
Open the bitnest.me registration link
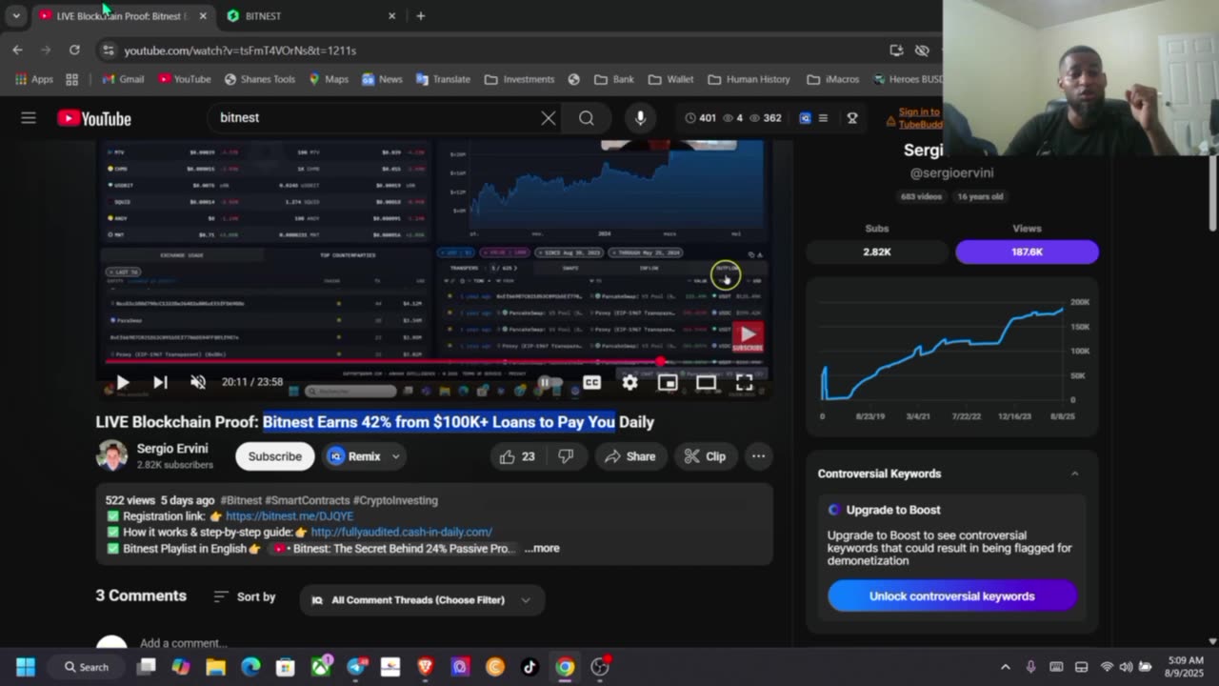coord(290,516)
